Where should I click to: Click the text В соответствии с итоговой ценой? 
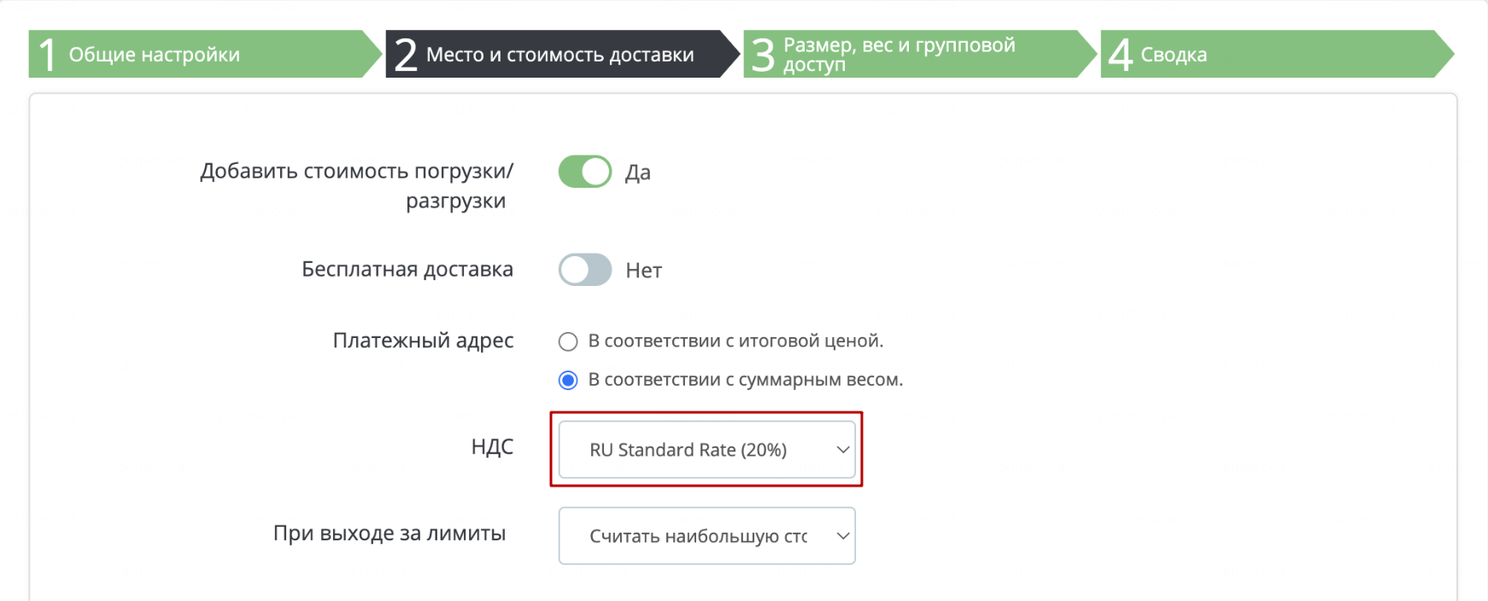pyautogui.click(x=735, y=341)
